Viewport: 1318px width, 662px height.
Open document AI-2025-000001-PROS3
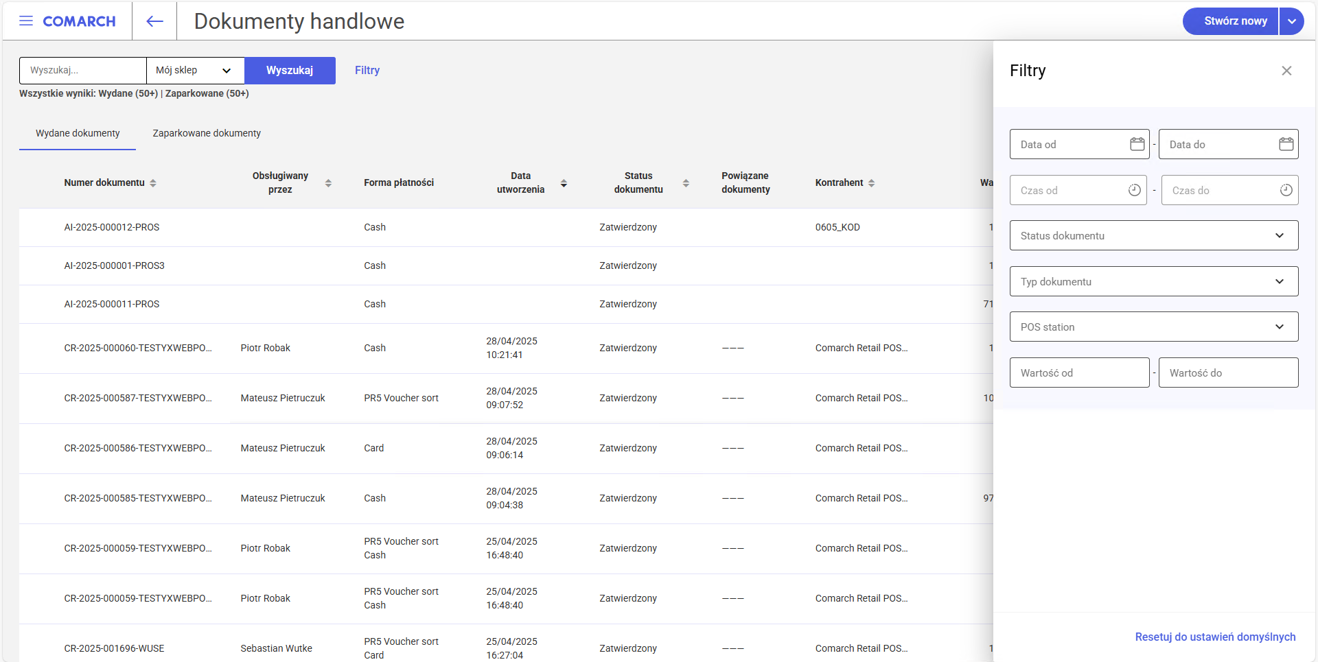tap(115, 265)
